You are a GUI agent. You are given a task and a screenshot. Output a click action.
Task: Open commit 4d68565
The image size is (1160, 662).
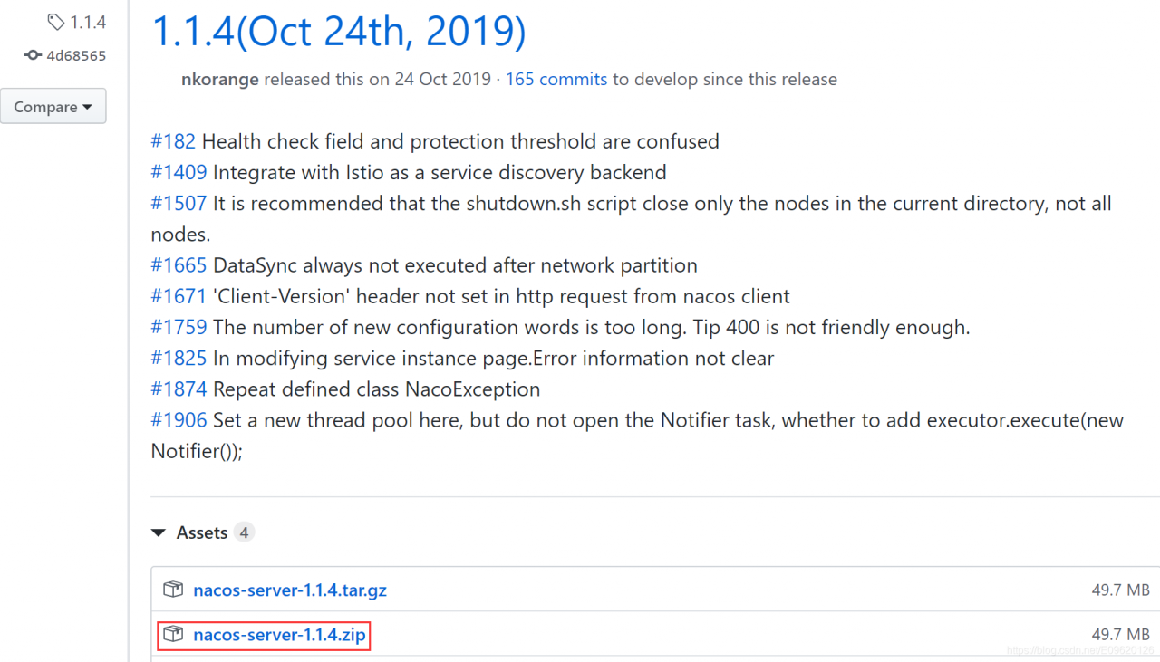coord(76,55)
